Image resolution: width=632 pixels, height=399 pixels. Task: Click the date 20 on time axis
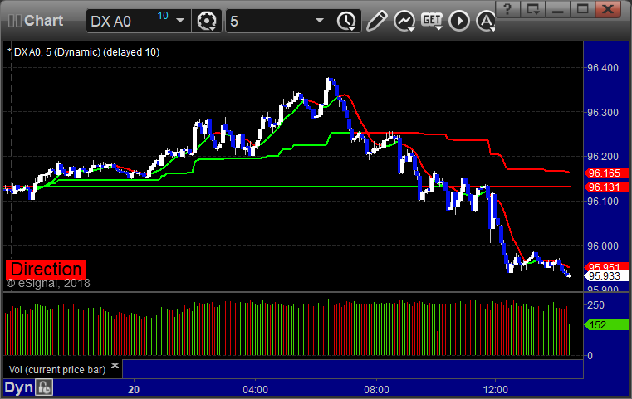click(x=134, y=390)
